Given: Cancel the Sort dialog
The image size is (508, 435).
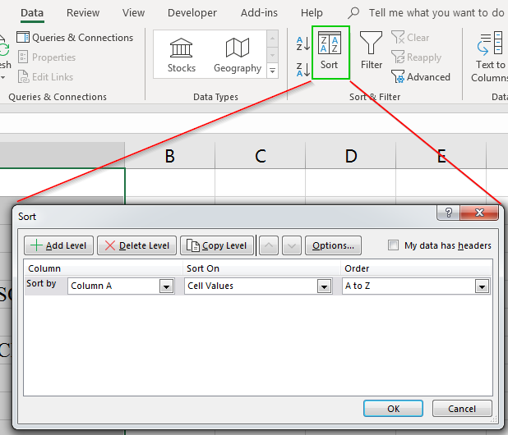Looking at the screenshot, I should coord(462,409).
